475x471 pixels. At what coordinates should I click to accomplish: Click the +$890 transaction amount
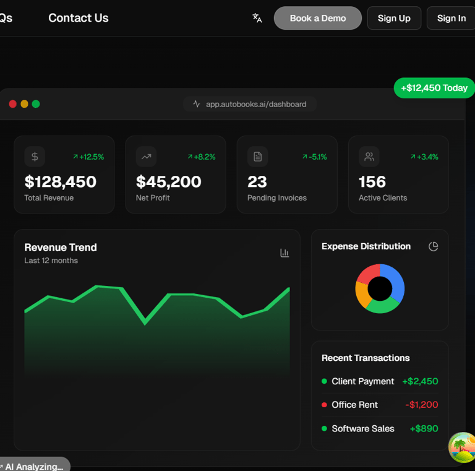click(x=424, y=428)
